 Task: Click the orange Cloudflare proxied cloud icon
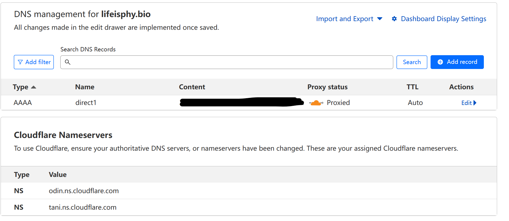[316, 103]
